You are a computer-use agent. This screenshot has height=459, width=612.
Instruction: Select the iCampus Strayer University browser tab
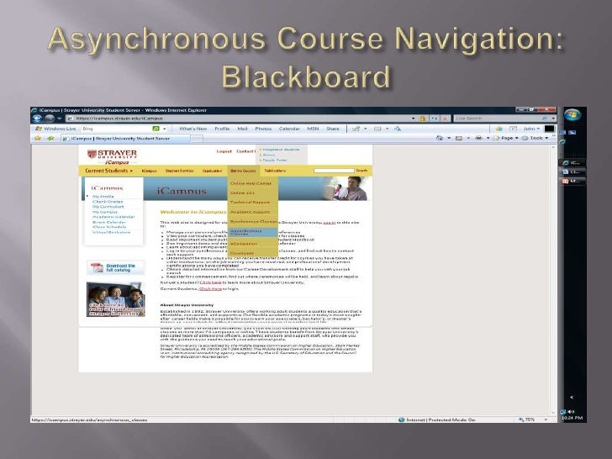point(126,138)
